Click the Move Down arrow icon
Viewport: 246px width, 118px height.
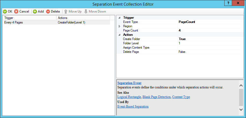point(86,11)
